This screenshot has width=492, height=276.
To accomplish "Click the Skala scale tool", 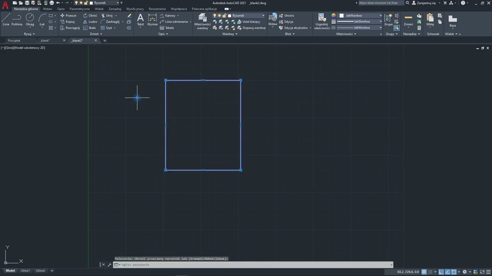I will coord(90,28).
